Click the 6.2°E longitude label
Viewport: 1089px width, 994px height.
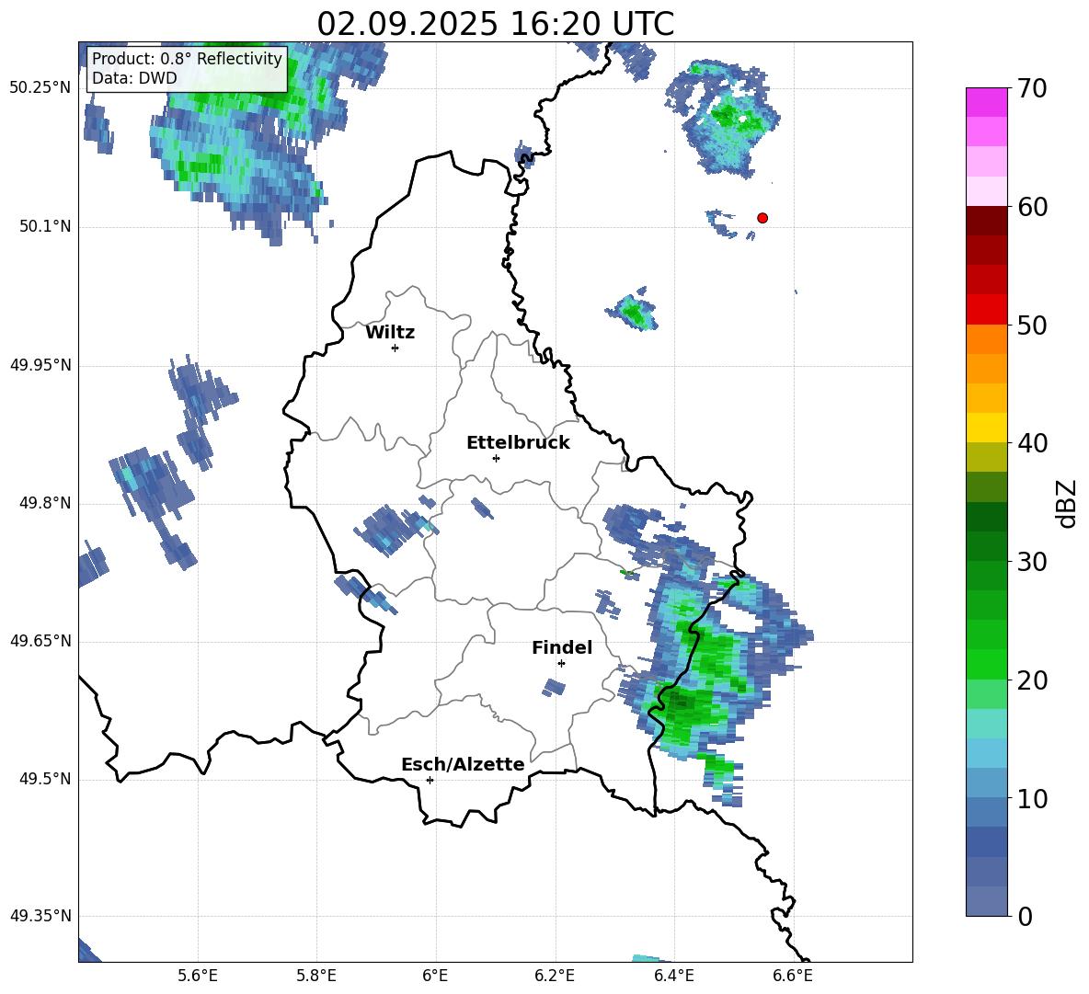pos(555,976)
